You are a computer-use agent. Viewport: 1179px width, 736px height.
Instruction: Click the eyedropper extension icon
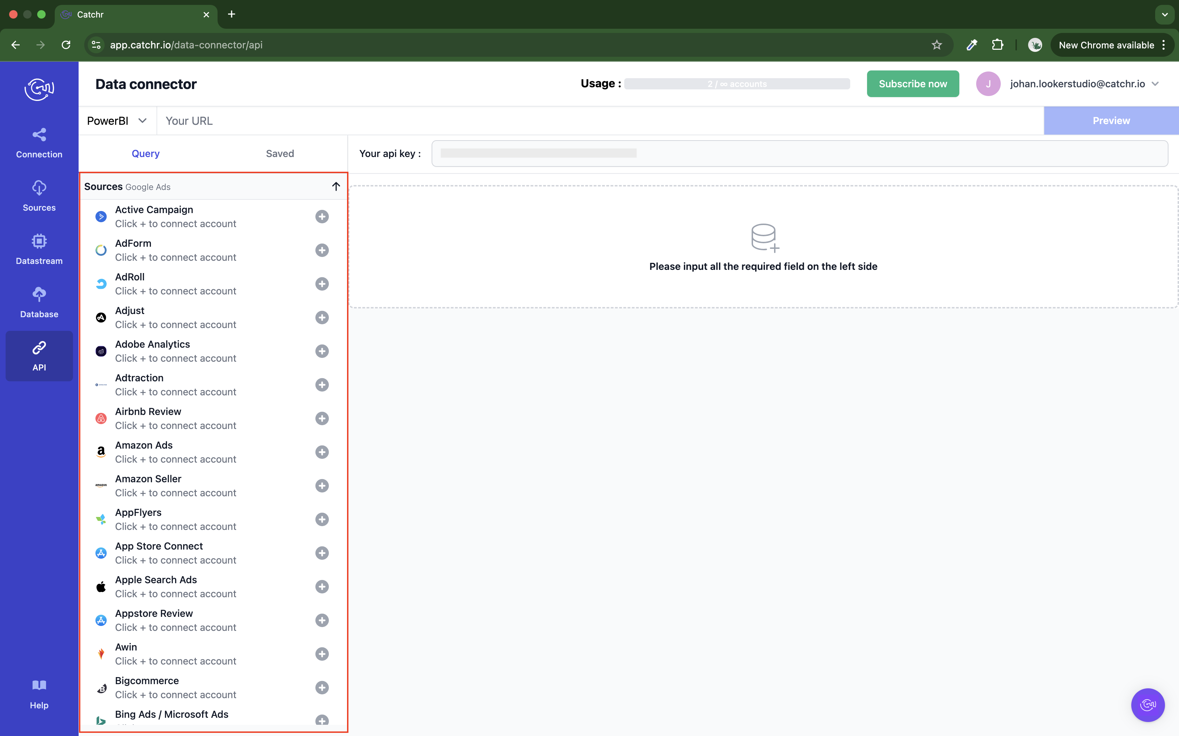pos(972,45)
